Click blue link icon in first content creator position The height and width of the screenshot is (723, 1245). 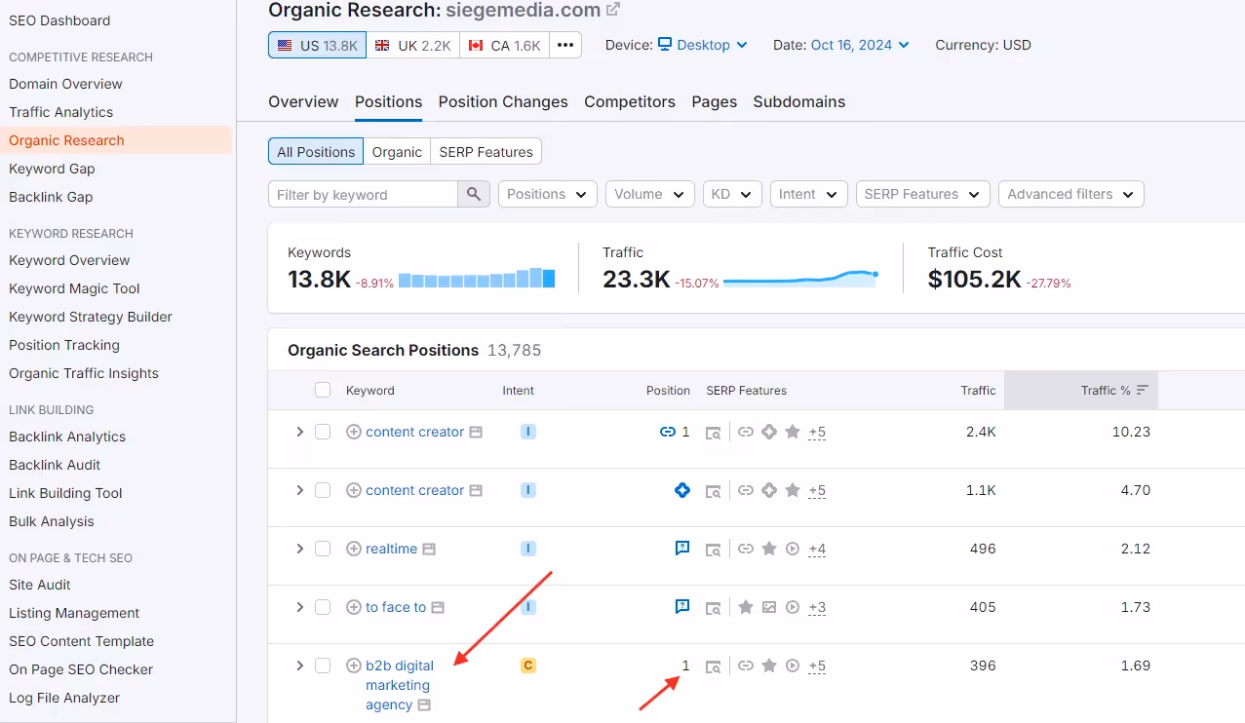pos(668,432)
